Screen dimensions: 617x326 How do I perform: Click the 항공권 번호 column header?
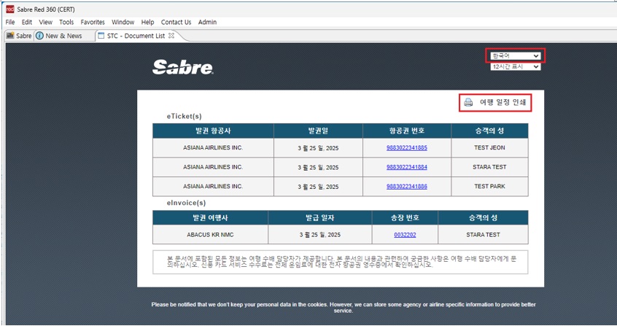(x=406, y=131)
